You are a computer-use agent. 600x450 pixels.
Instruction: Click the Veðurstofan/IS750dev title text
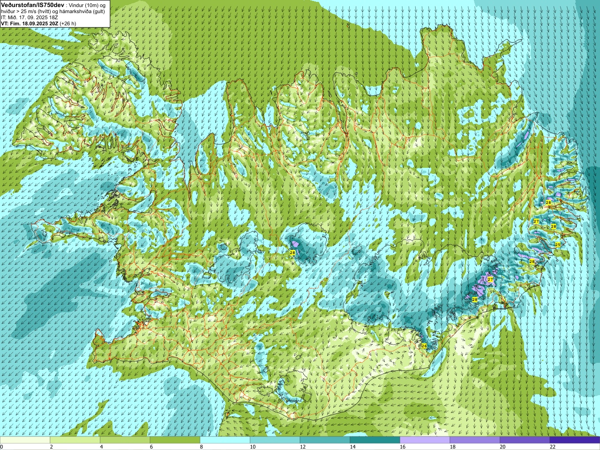click(32, 4)
